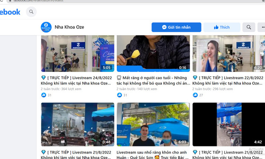Image resolution: width=265 pixels, height=159 pixels.
Task: Open the Nha Khoa Oze profile picture
Action: (46, 27)
